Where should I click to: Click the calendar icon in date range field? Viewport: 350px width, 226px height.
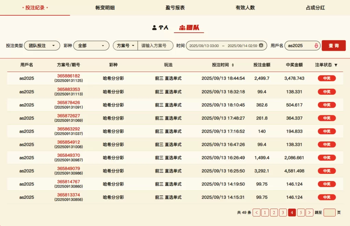261,45
